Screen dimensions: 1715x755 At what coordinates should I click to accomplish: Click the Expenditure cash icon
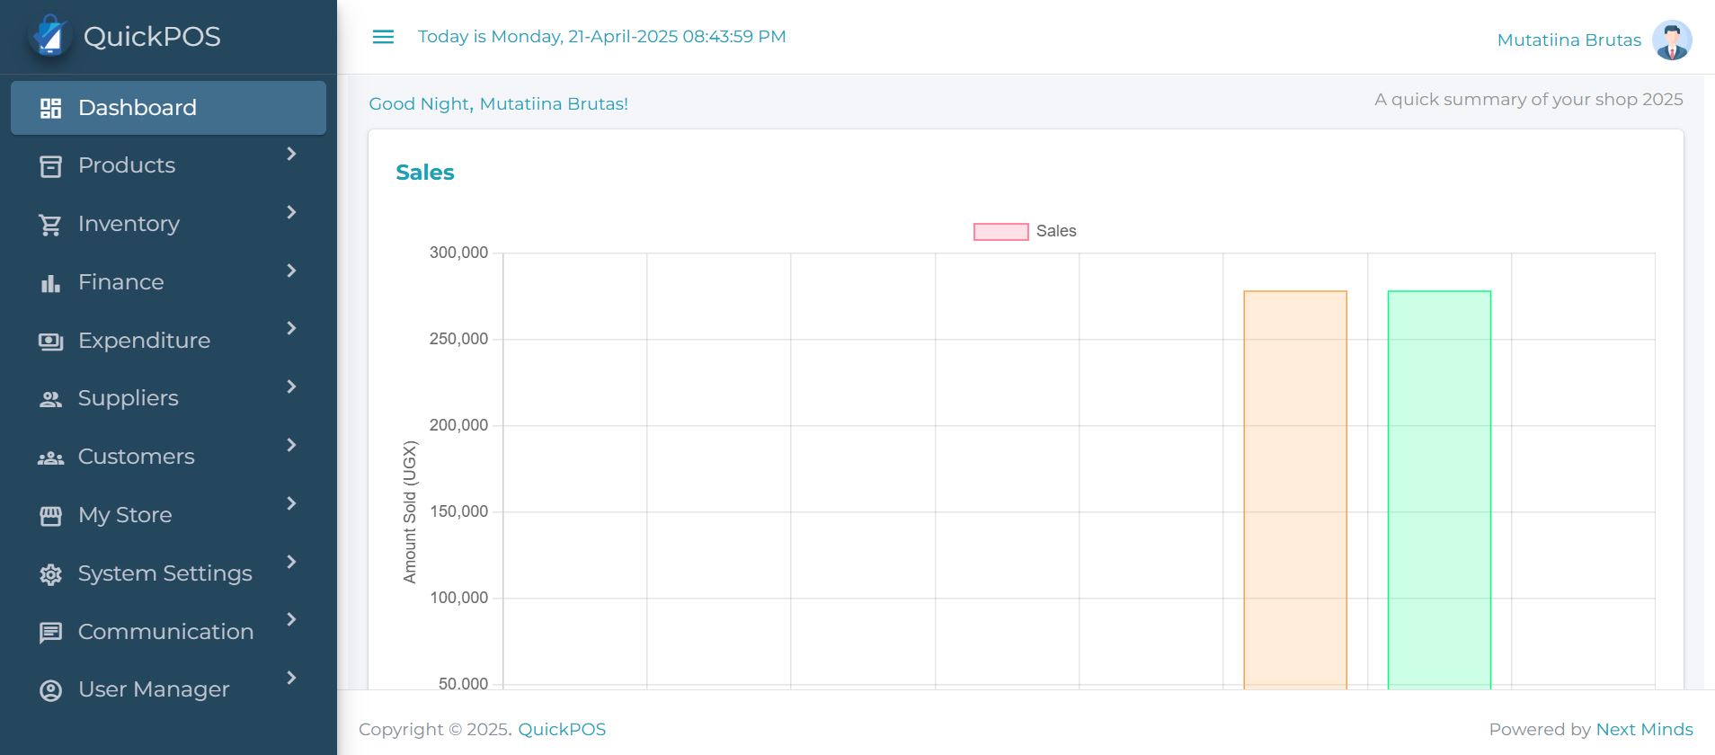point(50,342)
